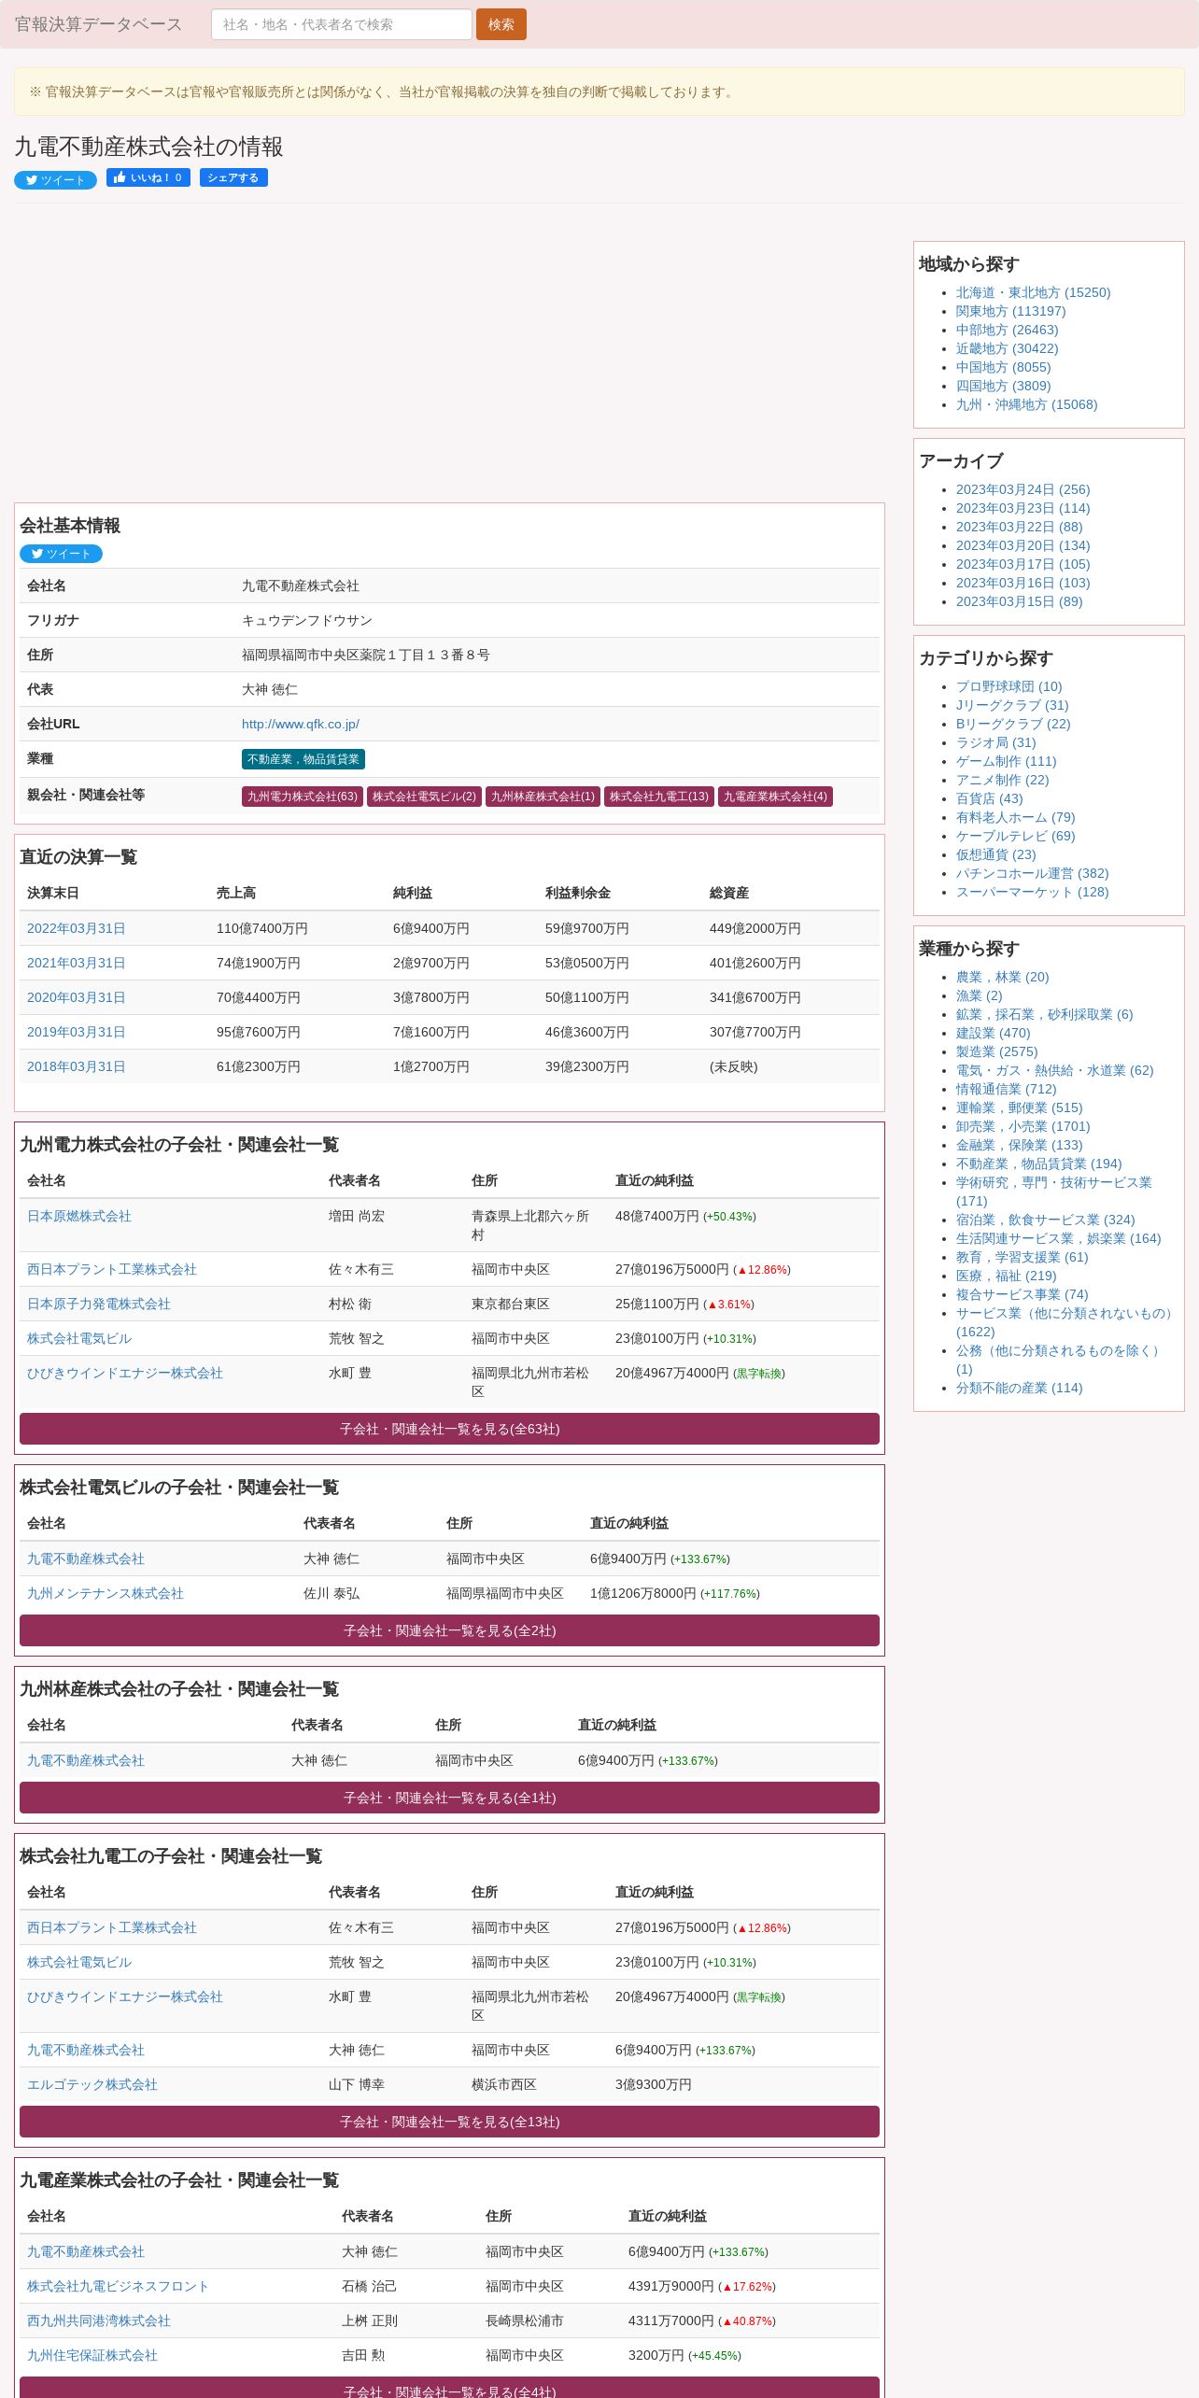Open archive 2023年03月20日 (134)
Screen dimensions: 1199x2398
click(x=1023, y=545)
